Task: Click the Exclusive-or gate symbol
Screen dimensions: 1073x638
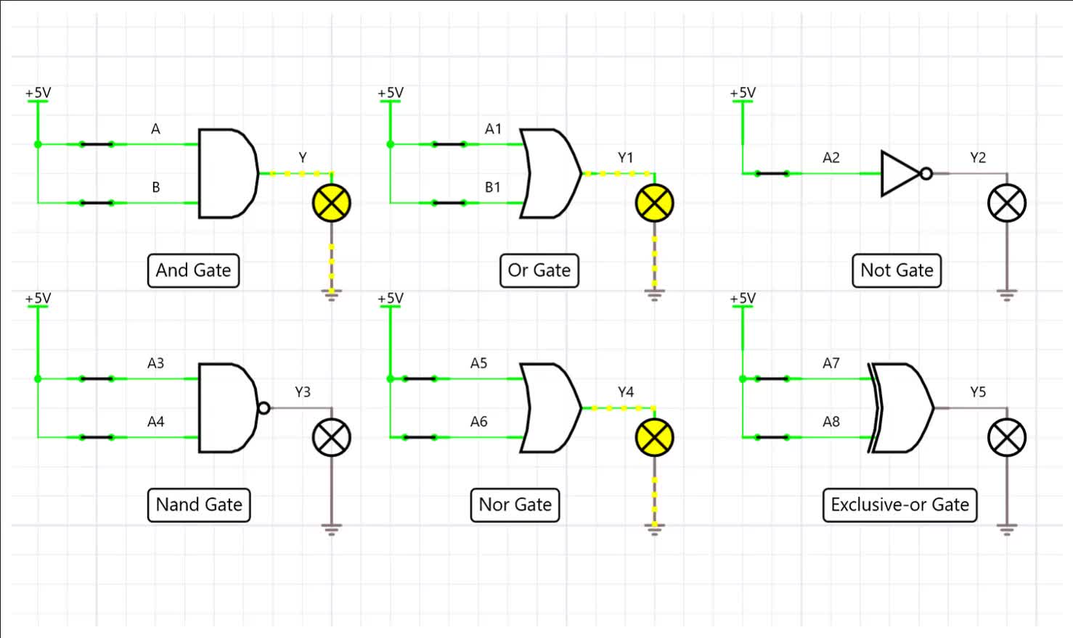Action: (902, 408)
